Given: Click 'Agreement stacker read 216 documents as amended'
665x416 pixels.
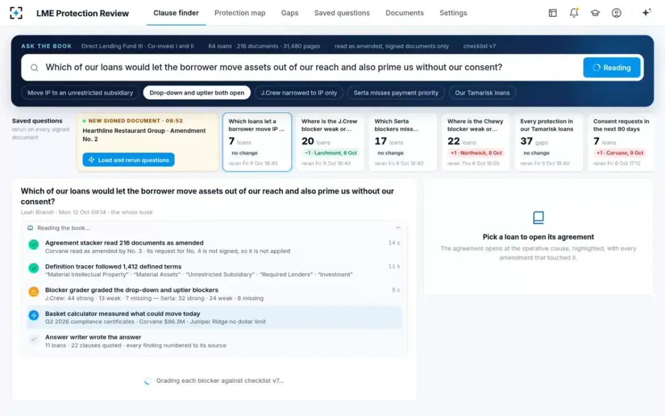Looking at the screenshot, I should click(x=124, y=243).
